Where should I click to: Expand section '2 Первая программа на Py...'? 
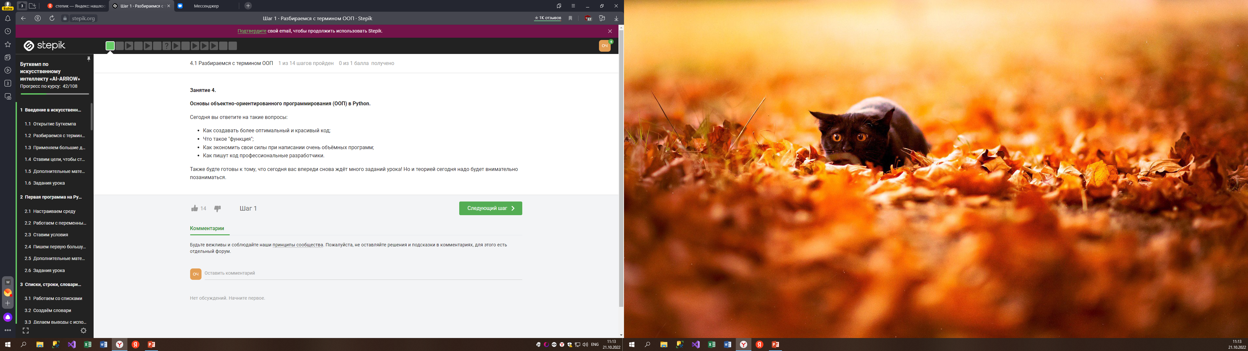(x=51, y=197)
